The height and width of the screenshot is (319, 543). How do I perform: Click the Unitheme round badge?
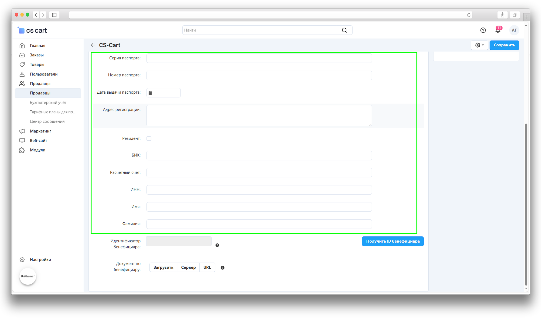point(28,276)
